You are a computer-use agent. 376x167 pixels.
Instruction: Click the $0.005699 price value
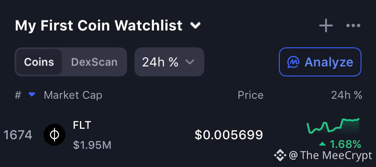click(229, 135)
